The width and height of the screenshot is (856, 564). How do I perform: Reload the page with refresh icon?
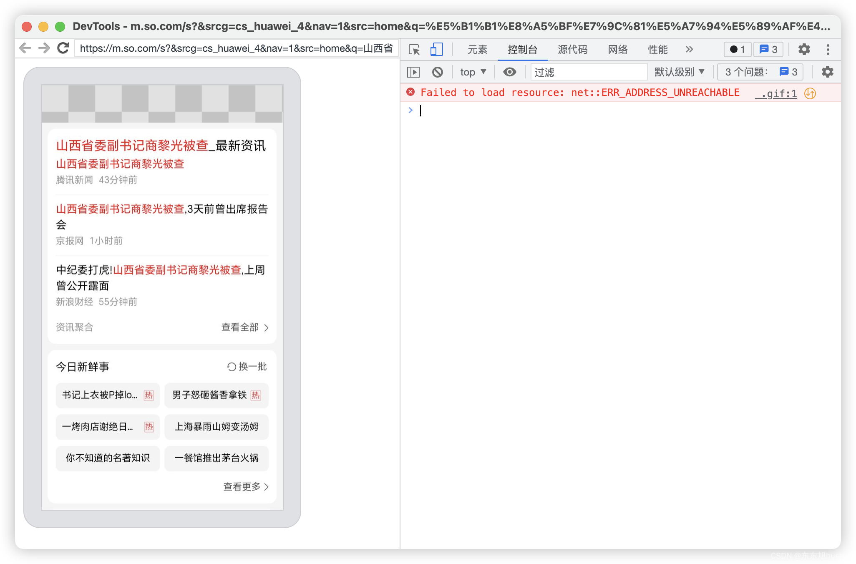[63, 48]
